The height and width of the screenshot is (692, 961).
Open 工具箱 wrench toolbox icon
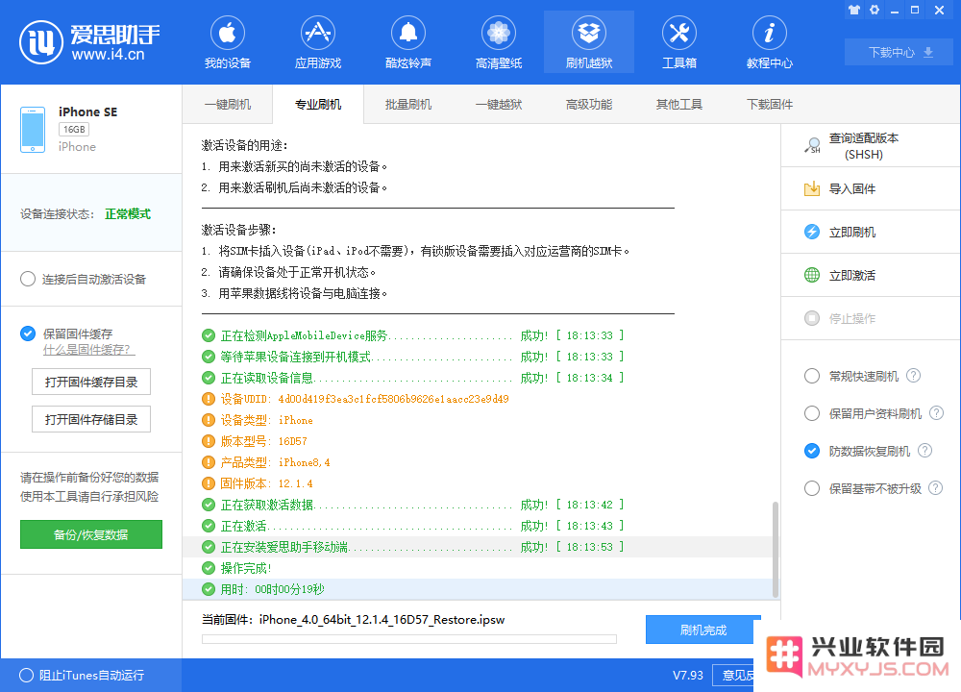679,33
